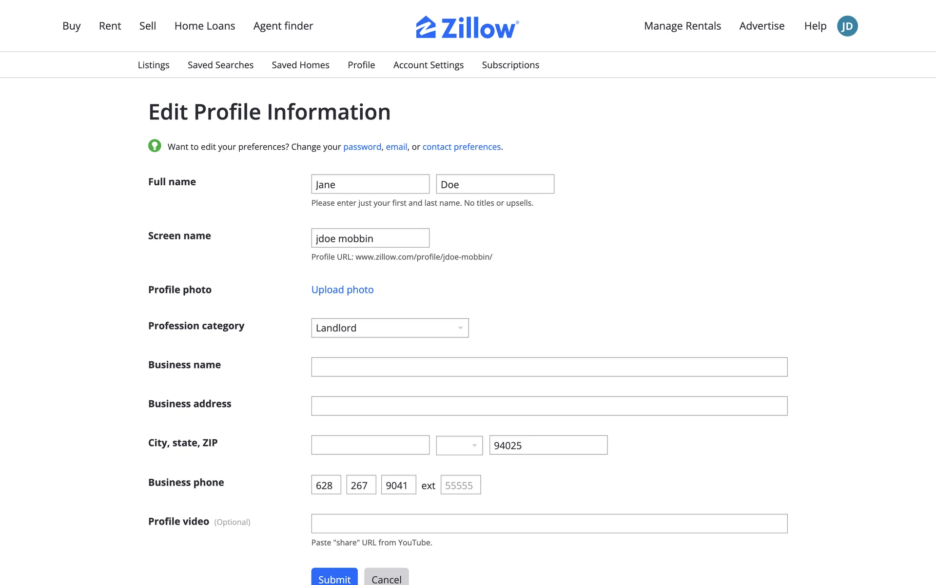This screenshot has height=585, width=936.
Task: Click the Upload photo link
Action: (x=342, y=290)
